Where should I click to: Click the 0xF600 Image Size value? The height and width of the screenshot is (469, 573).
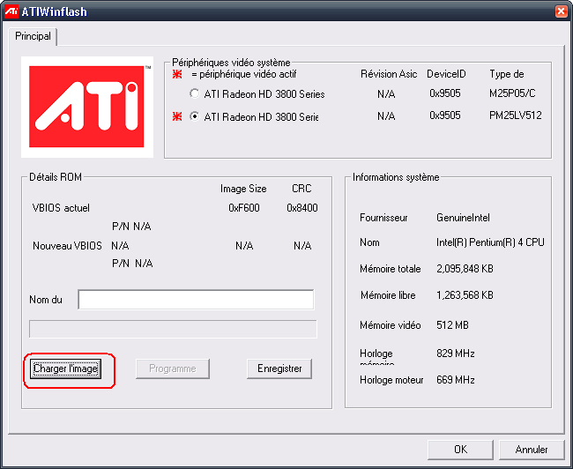pyautogui.click(x=243, y=208)
